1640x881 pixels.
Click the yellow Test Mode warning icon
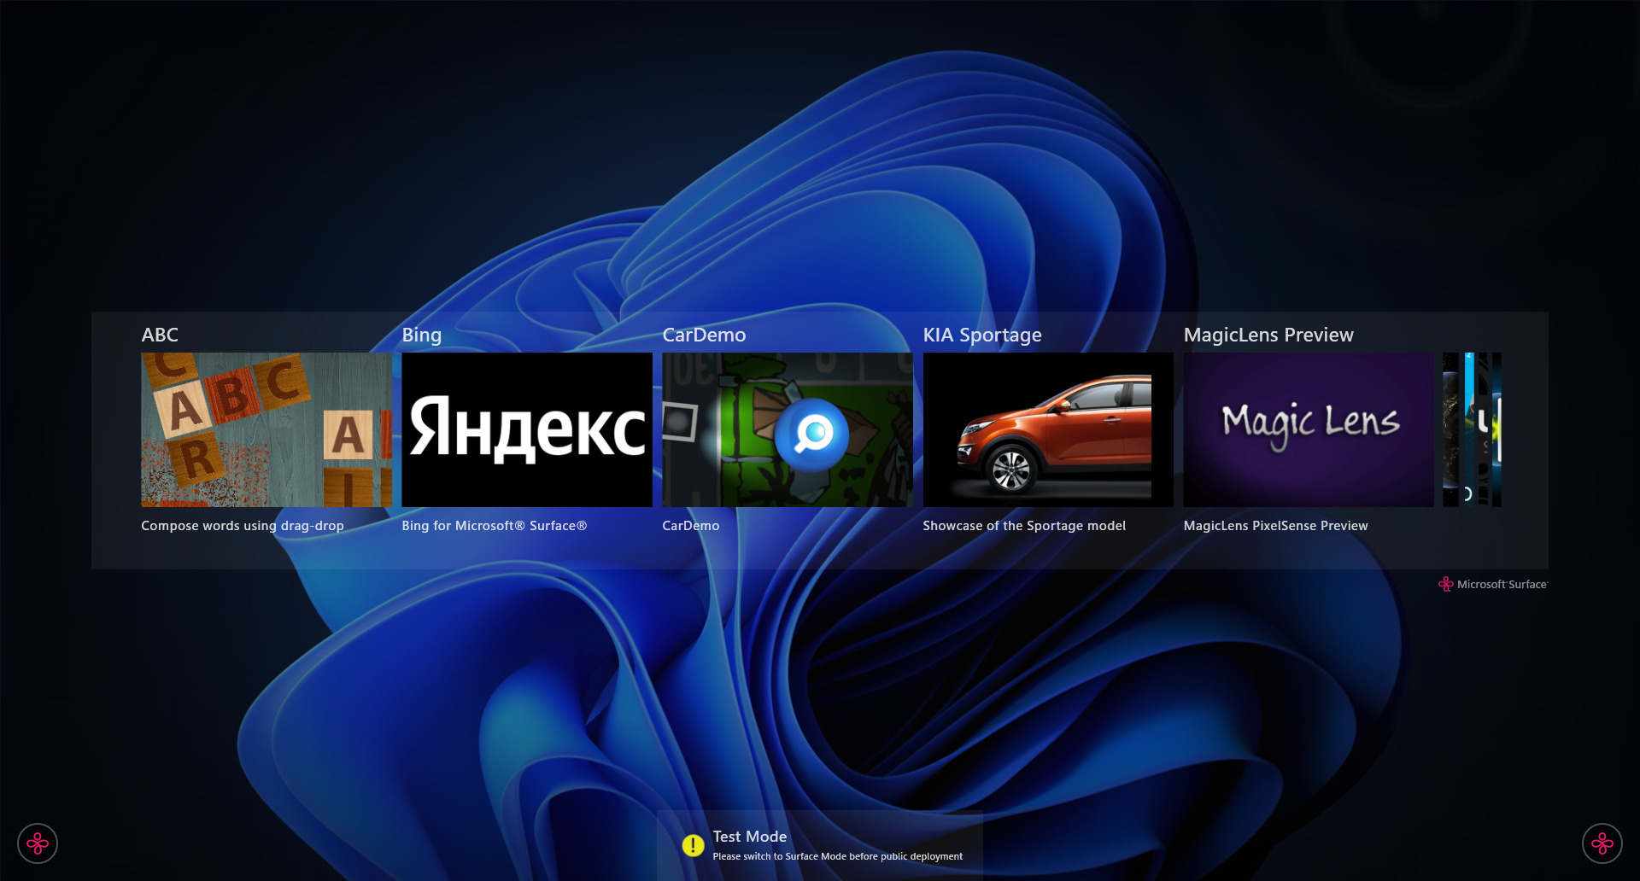tap(693, 845)
